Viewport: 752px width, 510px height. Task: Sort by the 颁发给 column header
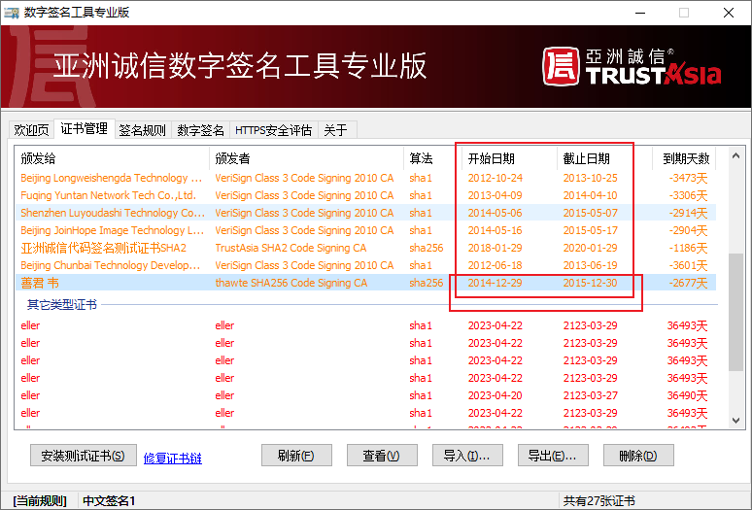[x=113, y=158]
